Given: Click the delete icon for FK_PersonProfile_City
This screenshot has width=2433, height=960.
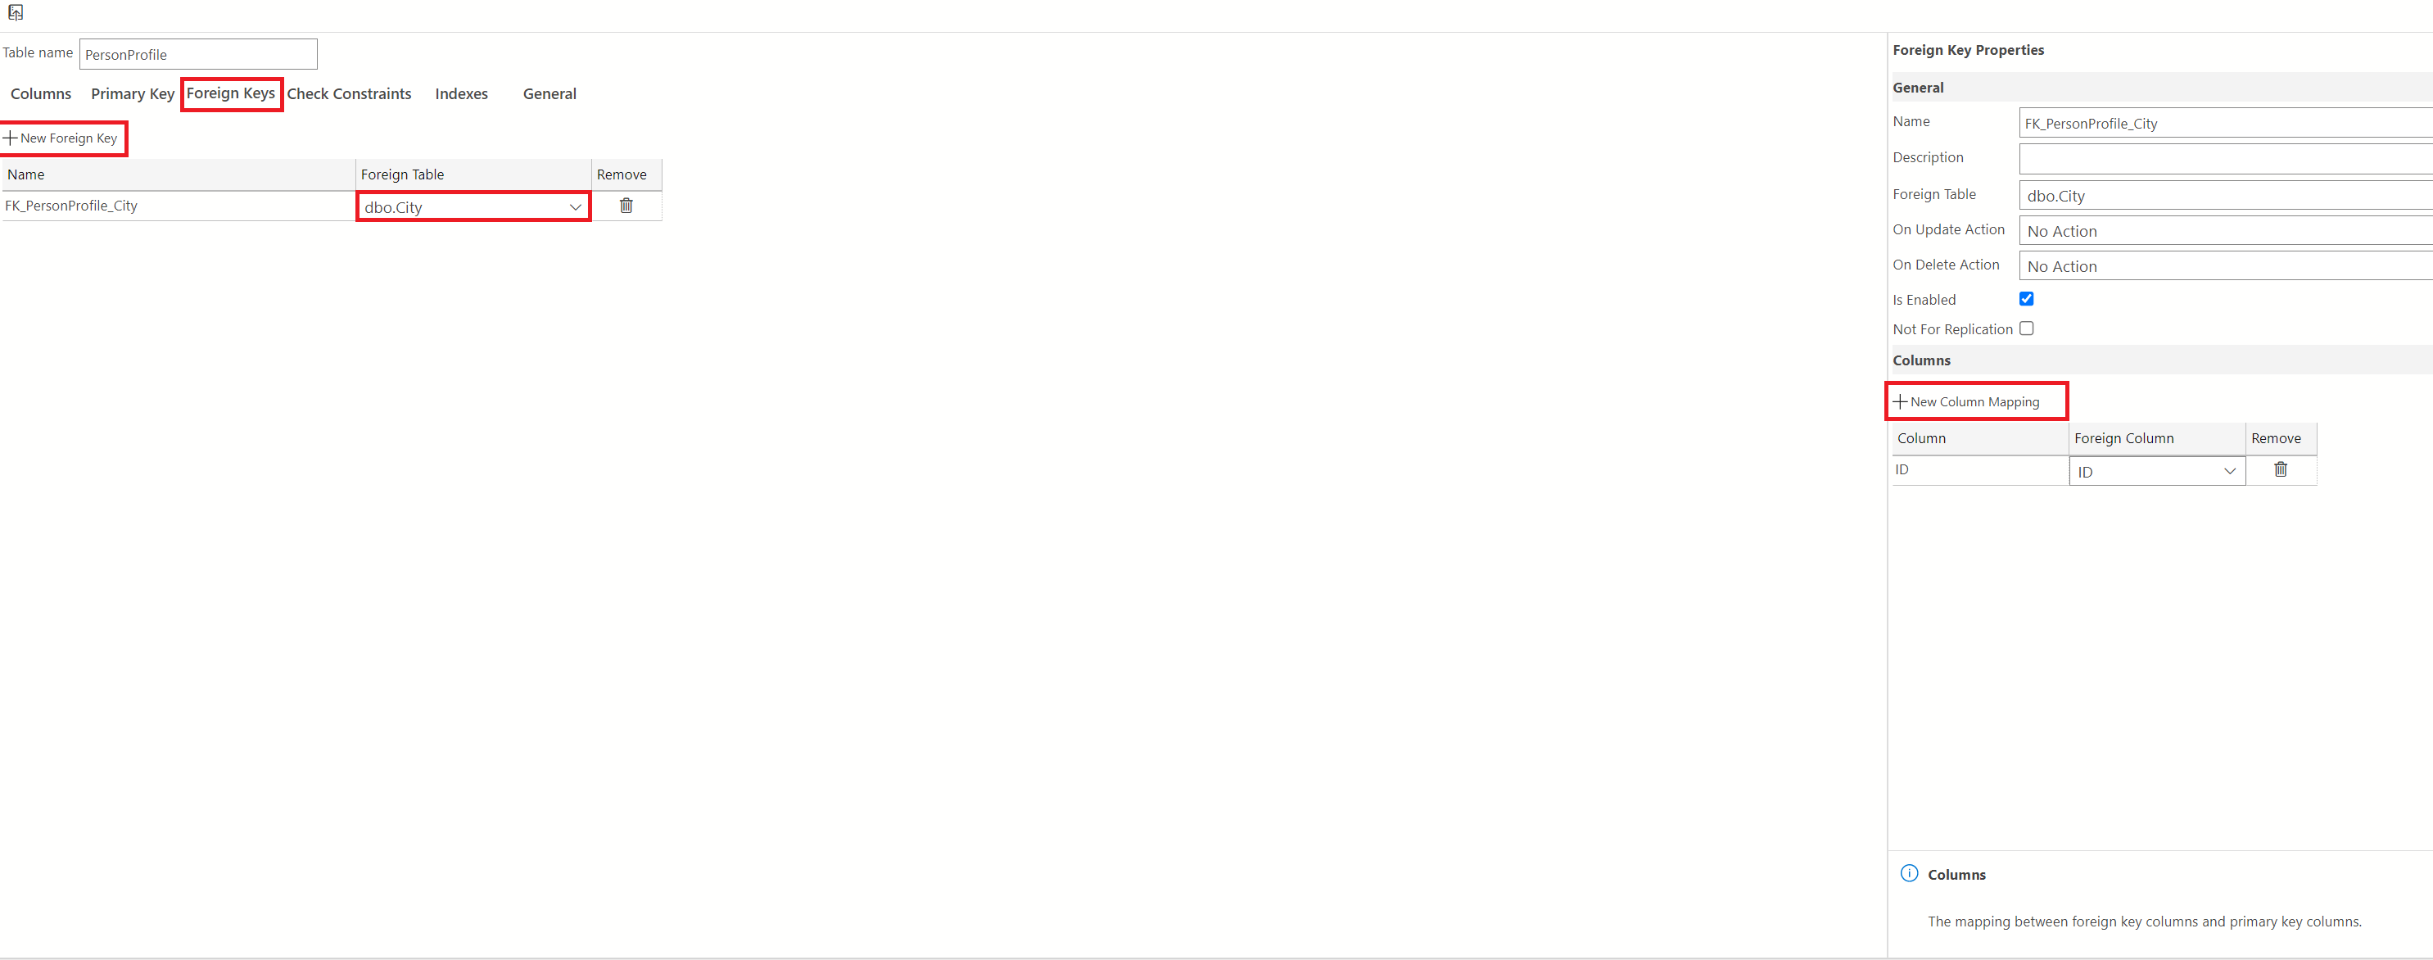Looking at the screenshot, I should pyautogui.click(x=626, y=205).
